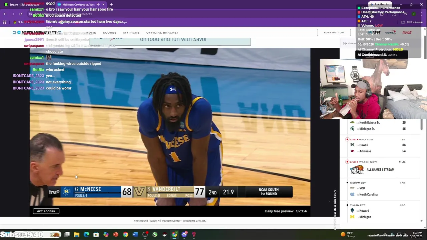
Task: Click the streamer webcam overlay
Action: point(373,89)
